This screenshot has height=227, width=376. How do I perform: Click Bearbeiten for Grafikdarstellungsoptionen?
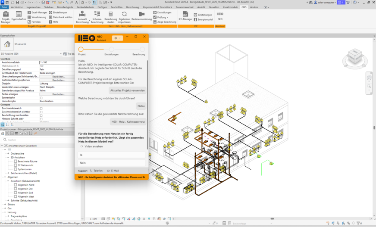[59, 80]
